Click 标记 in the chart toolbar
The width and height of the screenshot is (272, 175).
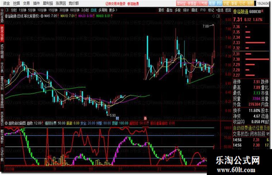coord(211,10)
